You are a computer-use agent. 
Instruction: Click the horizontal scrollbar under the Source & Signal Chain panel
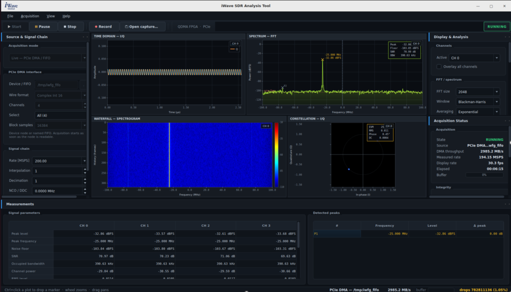[x=39, y=197]
